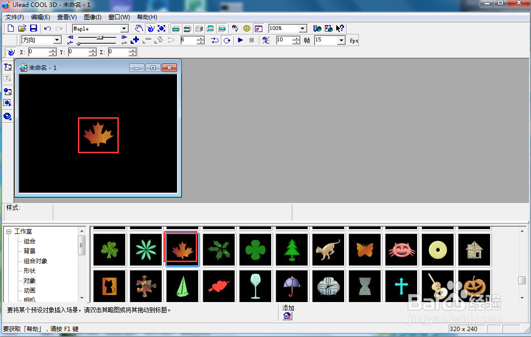Open the 方向 property dropdown
The width and height of the screenshot is (531, 337).
click(57, 40)
